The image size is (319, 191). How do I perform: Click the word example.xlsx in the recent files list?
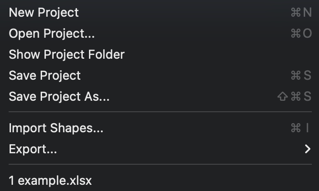tap(55, 180)
